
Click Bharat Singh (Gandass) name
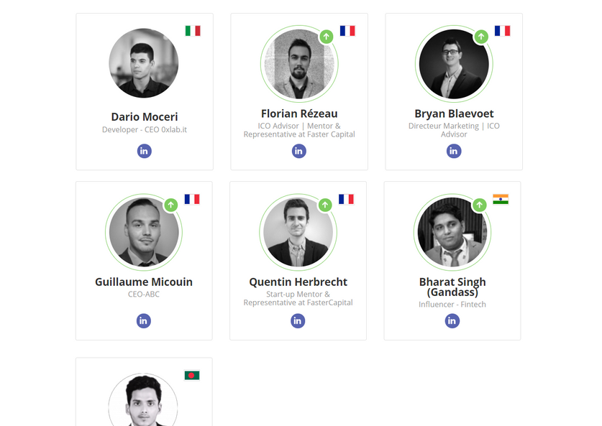[x=452, y=287]
